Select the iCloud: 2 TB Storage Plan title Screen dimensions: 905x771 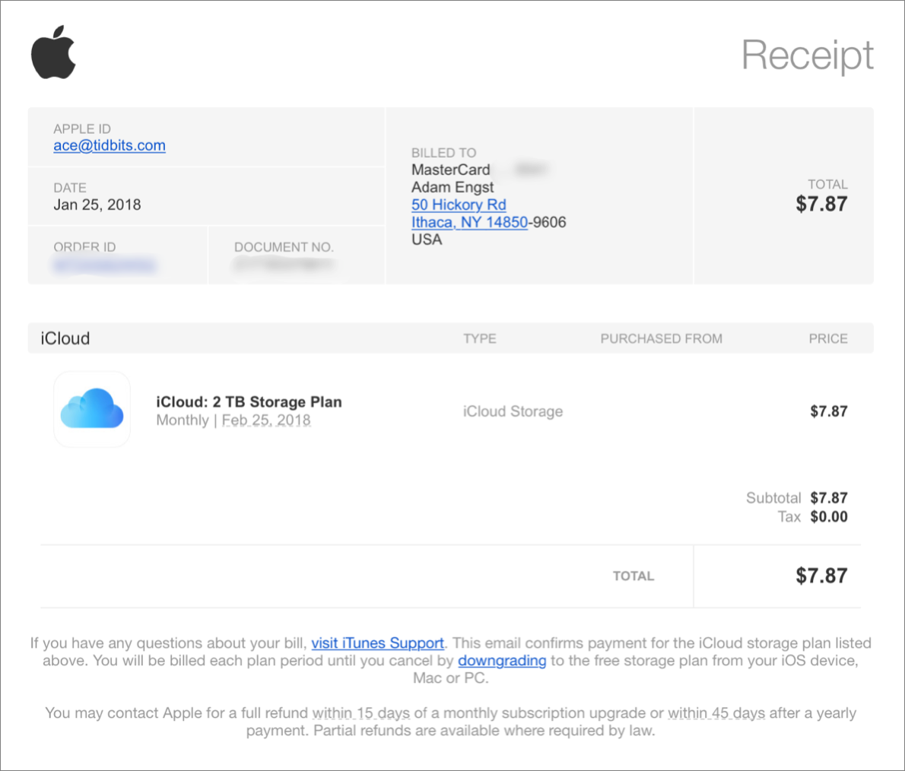(249, 401)
